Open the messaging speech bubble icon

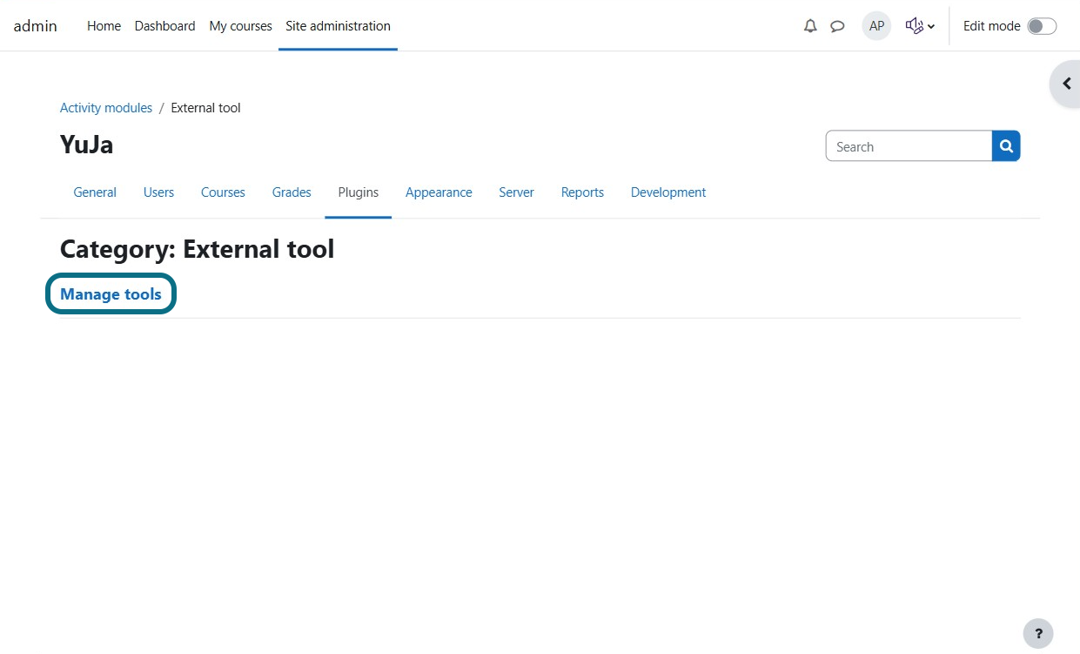[837, 26]
